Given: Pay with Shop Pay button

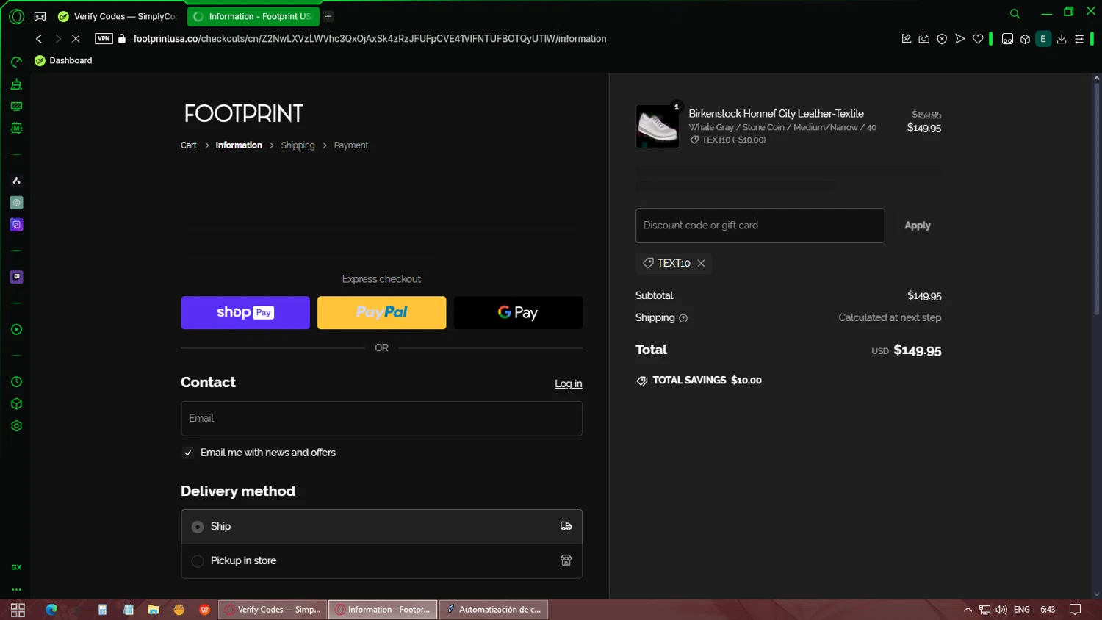Looking at the screenshot, I should click(x=245, y=312).
